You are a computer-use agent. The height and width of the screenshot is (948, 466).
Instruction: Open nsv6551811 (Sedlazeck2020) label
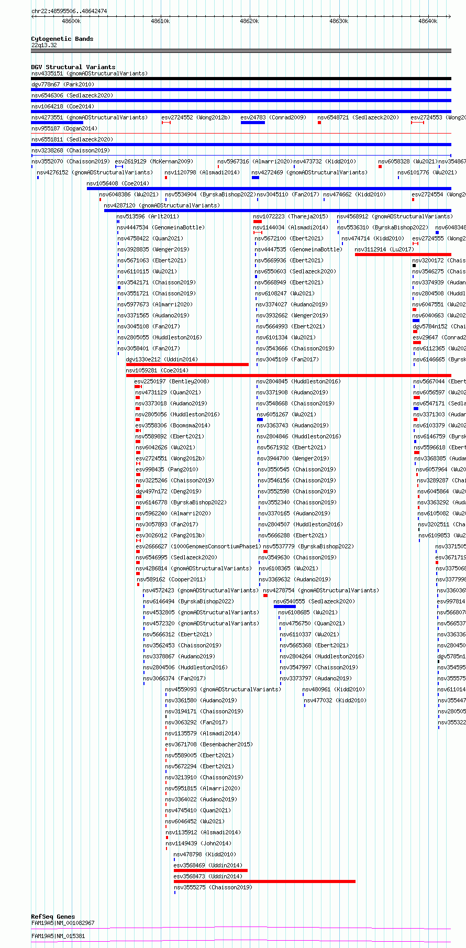[72, 139]
